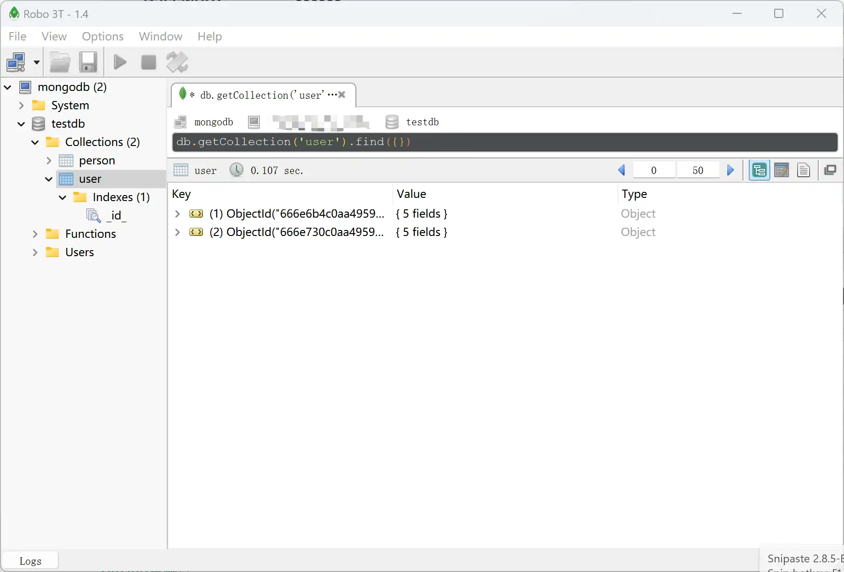Open the Window menu

point(161,36)
